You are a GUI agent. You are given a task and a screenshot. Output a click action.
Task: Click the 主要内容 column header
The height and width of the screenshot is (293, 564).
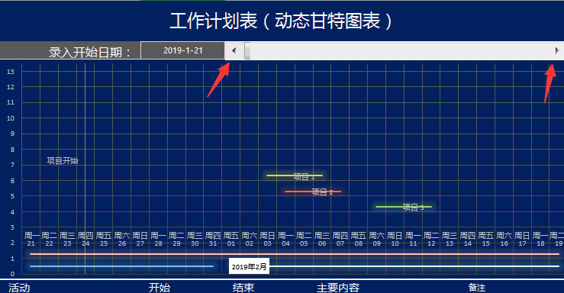pyautogui.click(x=338, y=288)
